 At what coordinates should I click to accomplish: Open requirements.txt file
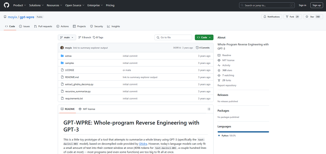(74, 99)
